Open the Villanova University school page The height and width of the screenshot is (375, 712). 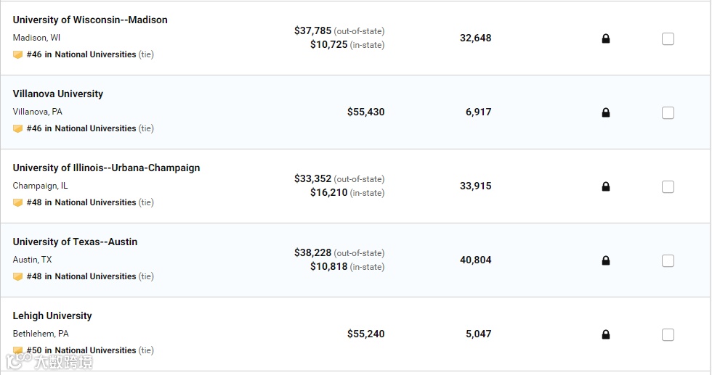pos(58,94)
